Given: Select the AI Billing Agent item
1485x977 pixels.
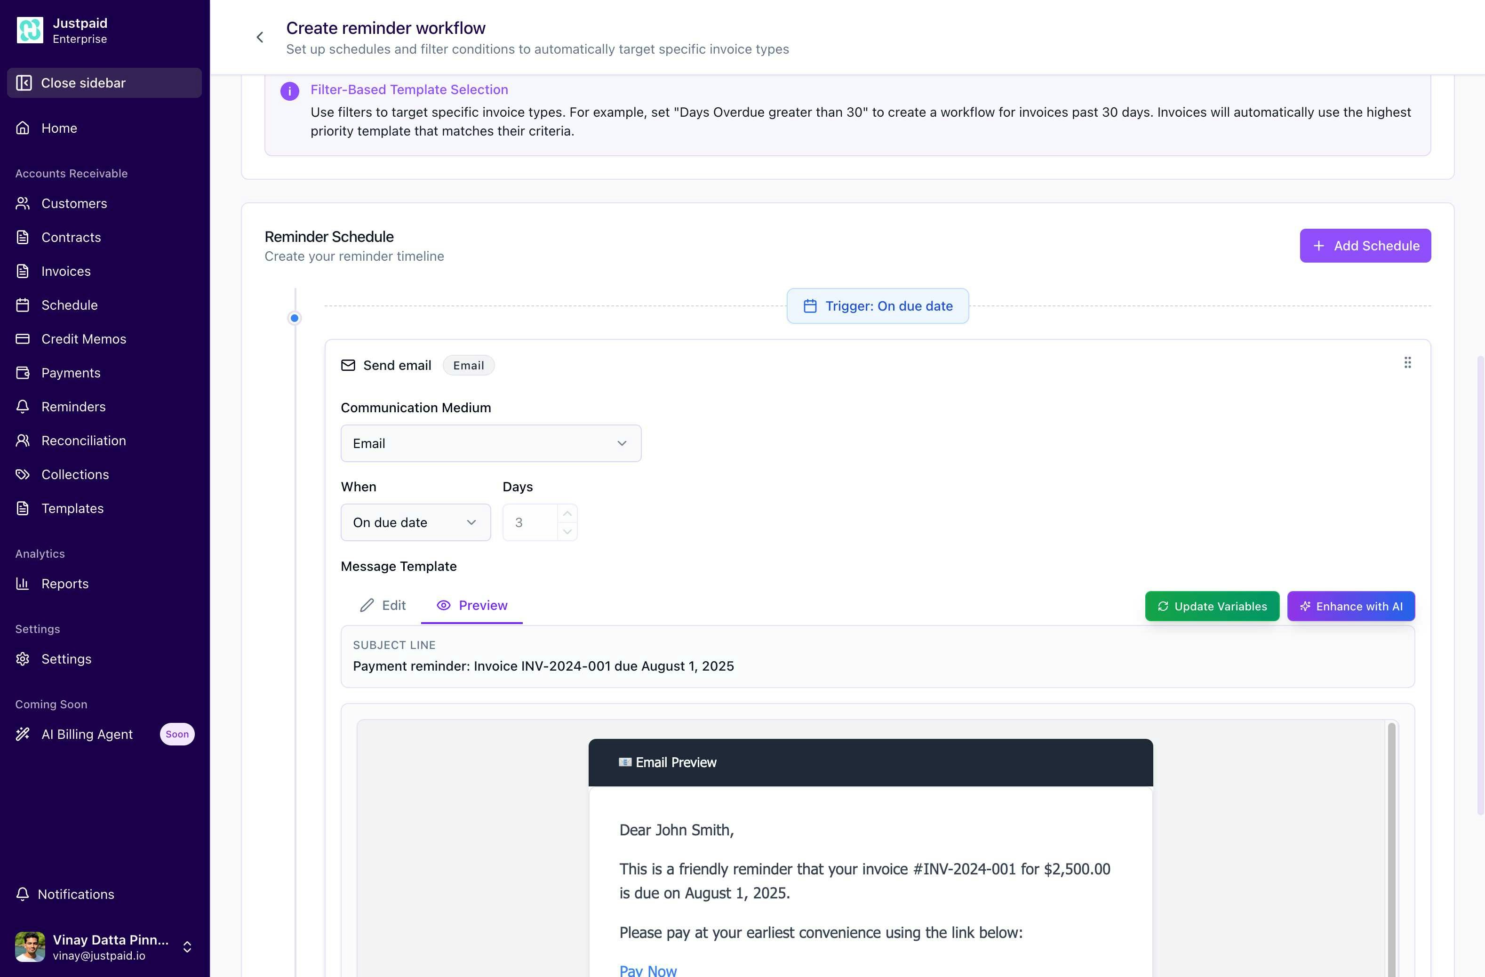Looking at the screenshot, I should click(87, 734).
